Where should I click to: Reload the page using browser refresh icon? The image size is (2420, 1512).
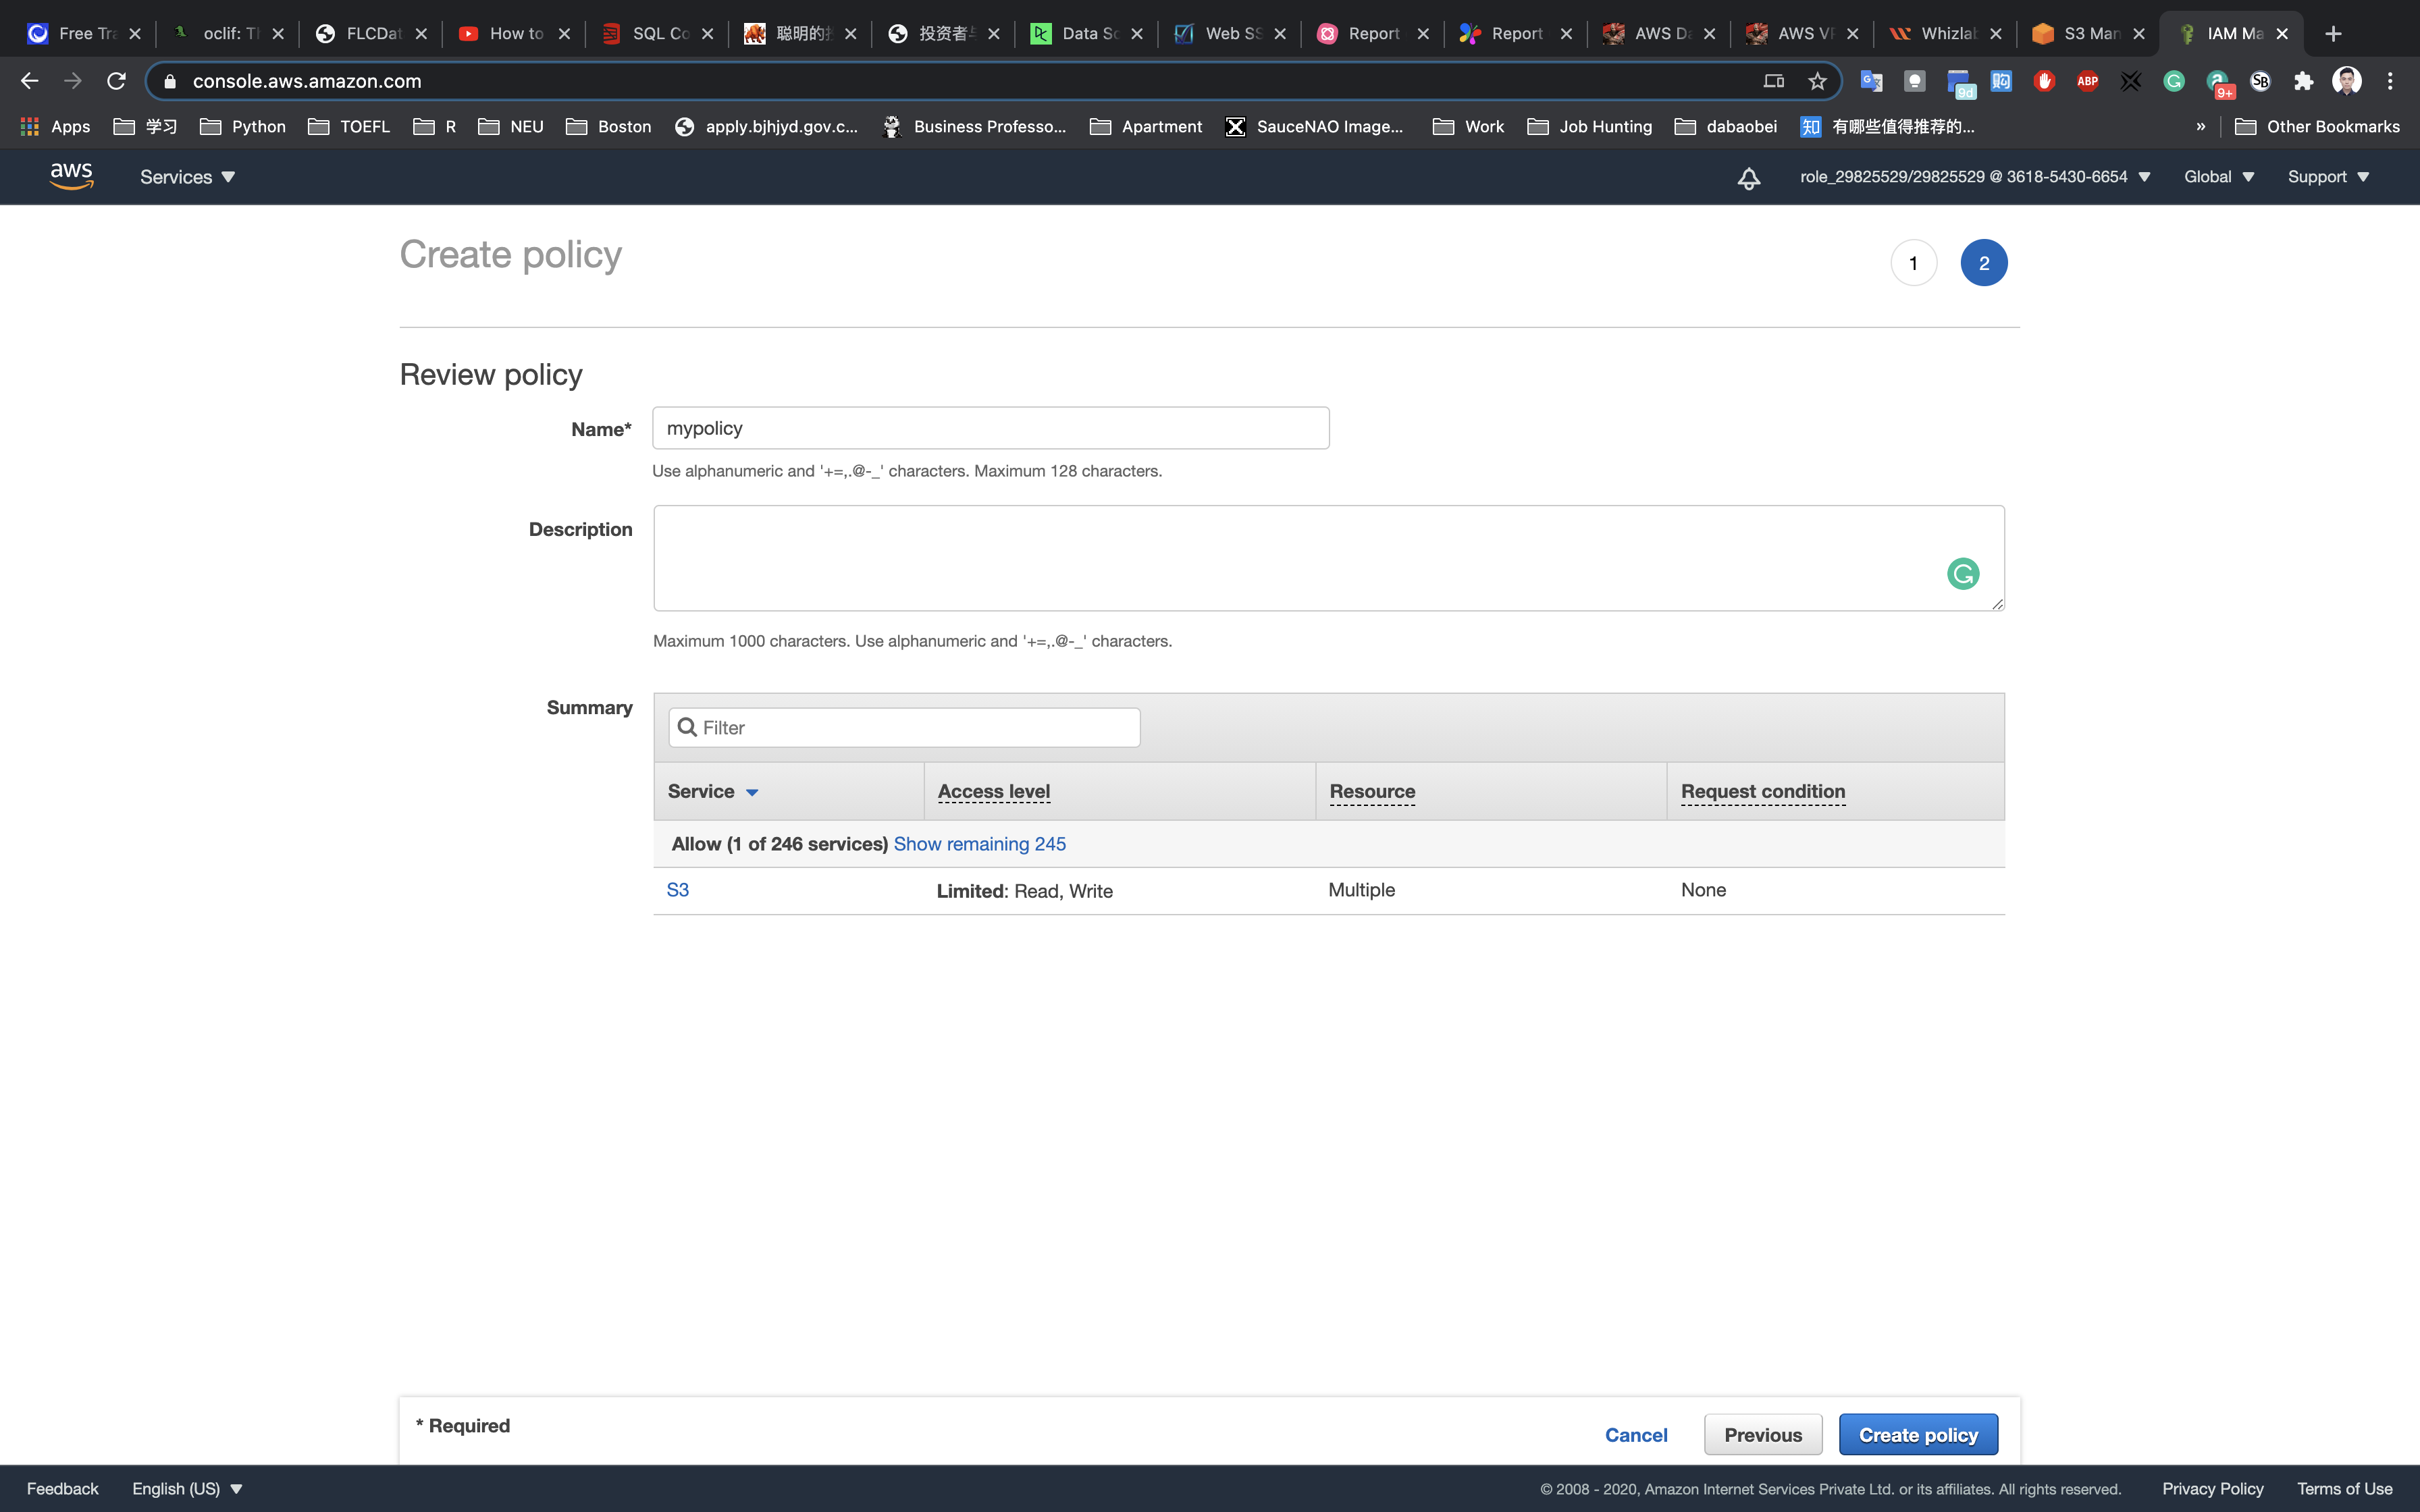[x=116, y=81]
